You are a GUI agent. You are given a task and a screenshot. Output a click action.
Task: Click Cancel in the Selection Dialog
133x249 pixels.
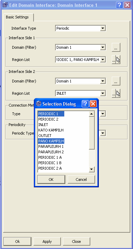81,180
